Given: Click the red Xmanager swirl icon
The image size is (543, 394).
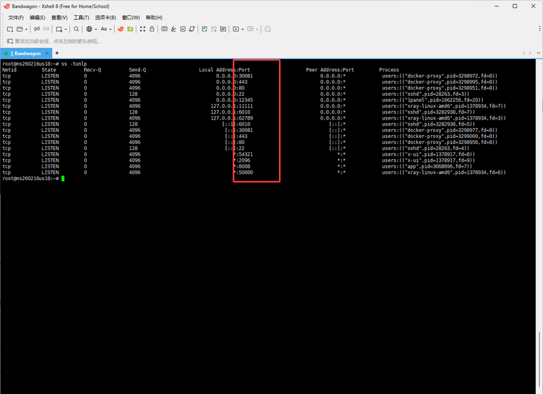Looking at the screenshot, I should point(120,29).
